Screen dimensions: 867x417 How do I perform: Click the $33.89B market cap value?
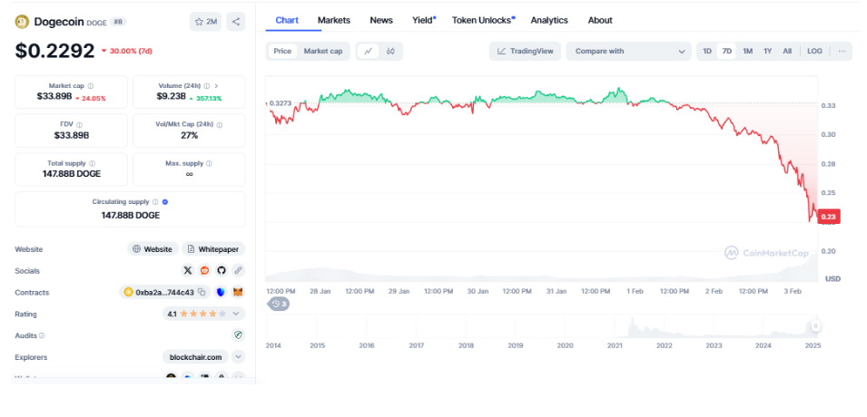coord(54,97)
